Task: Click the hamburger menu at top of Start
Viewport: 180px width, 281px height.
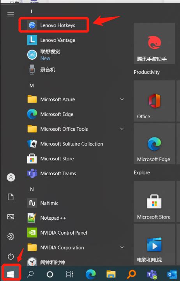Action: [11, 14]
